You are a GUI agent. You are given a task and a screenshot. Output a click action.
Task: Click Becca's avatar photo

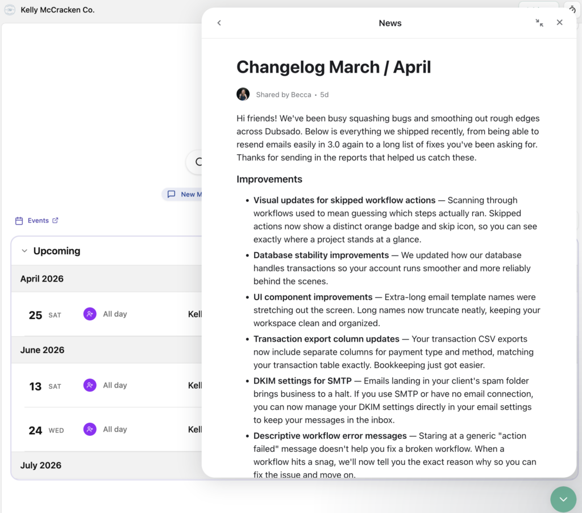(x=243, y=94)
